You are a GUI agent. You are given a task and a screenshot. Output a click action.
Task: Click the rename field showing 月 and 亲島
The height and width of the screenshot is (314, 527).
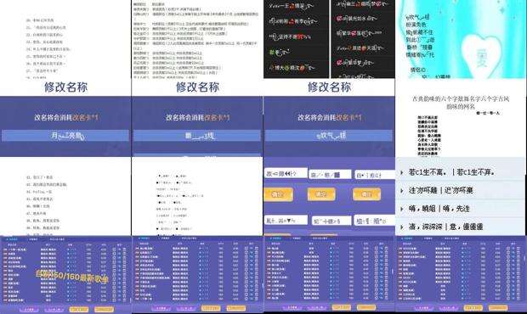[x=65, y=136]
